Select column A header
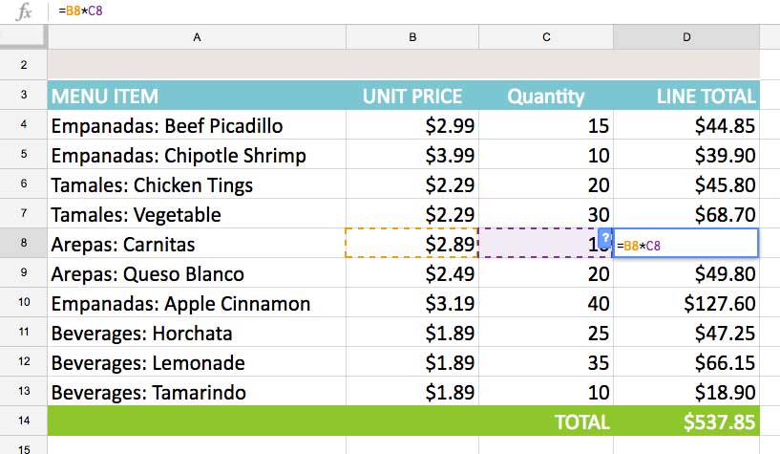Viewport: 780px width, 454px height. click(197, 37)
